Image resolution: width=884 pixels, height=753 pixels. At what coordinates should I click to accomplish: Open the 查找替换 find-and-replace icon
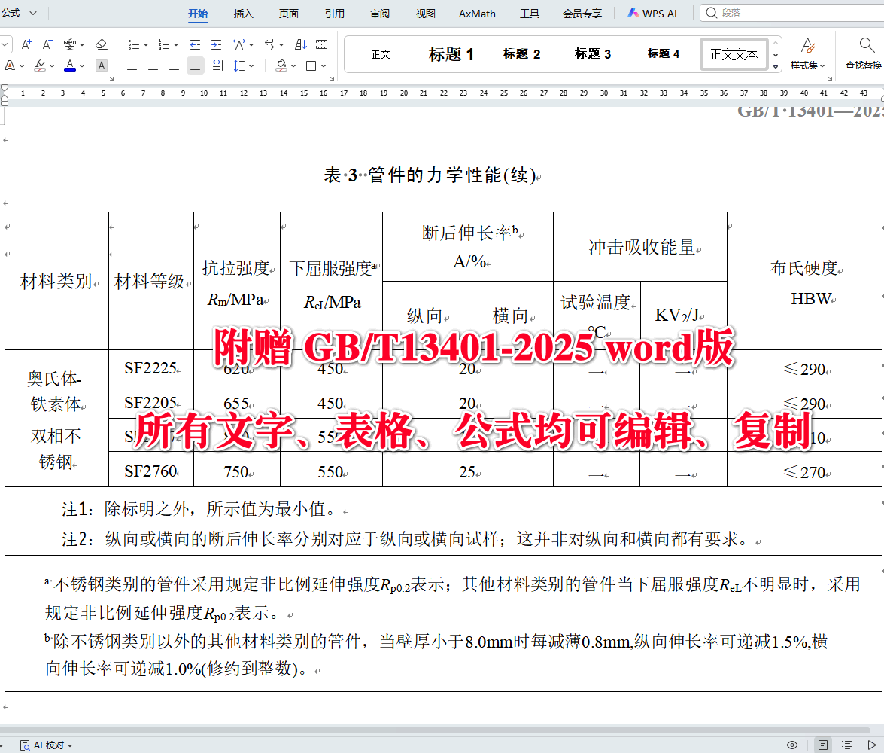click(x=864, y=54)
